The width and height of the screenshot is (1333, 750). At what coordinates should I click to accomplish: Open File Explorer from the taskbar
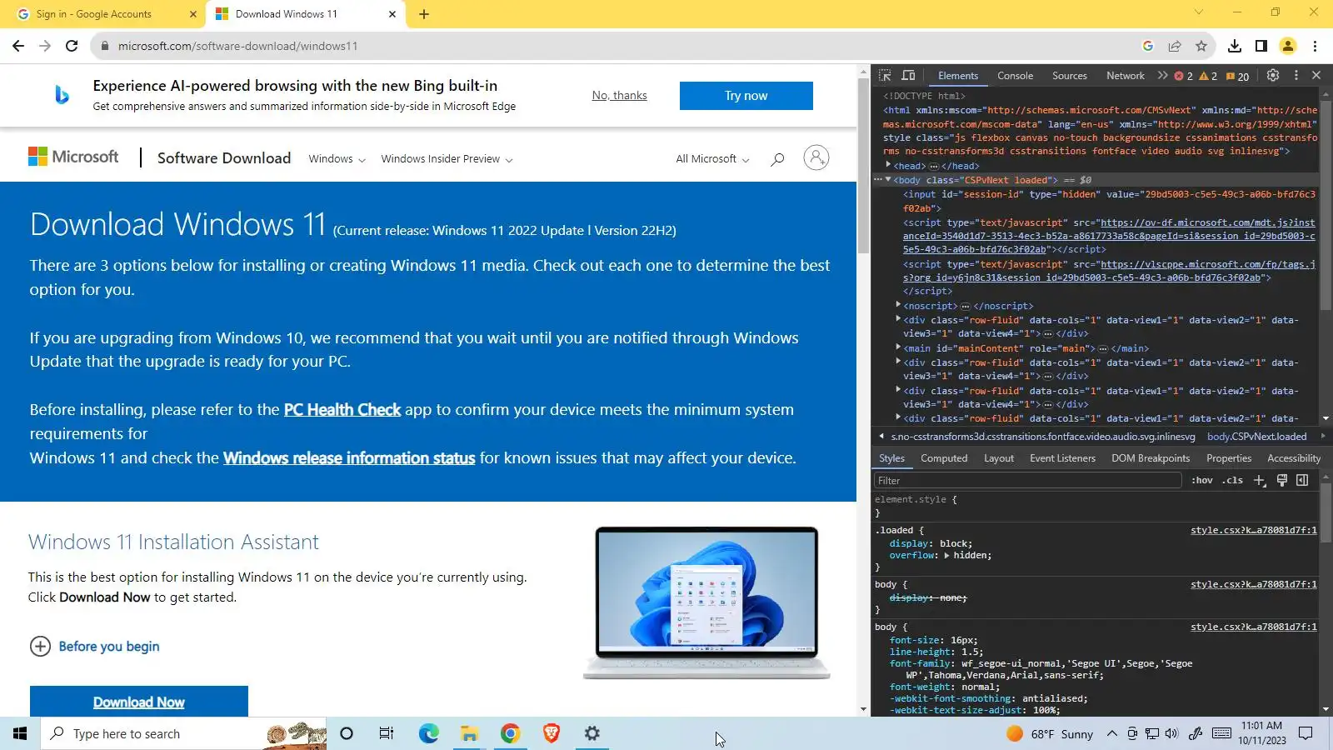469,733
